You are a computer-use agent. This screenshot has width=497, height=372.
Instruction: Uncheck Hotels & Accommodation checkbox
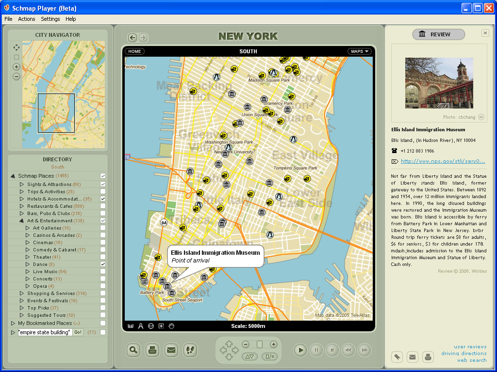coord(103,199)
